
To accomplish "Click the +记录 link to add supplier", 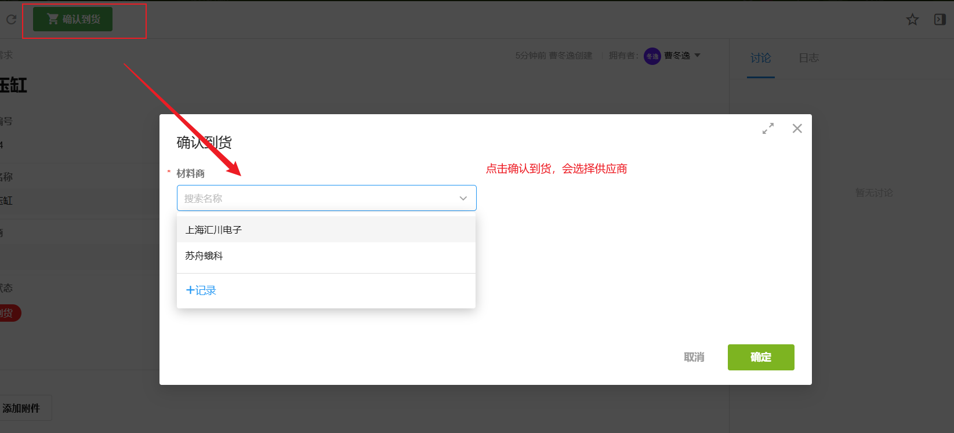I will [201, 290].
